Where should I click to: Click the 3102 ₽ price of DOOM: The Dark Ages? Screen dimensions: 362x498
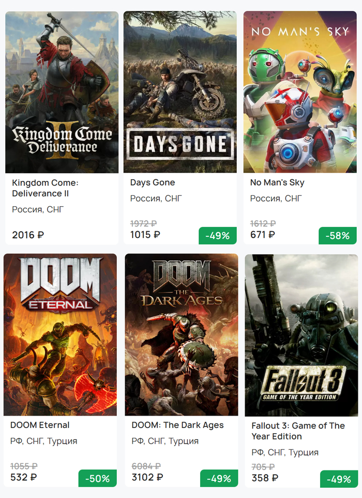147,477
